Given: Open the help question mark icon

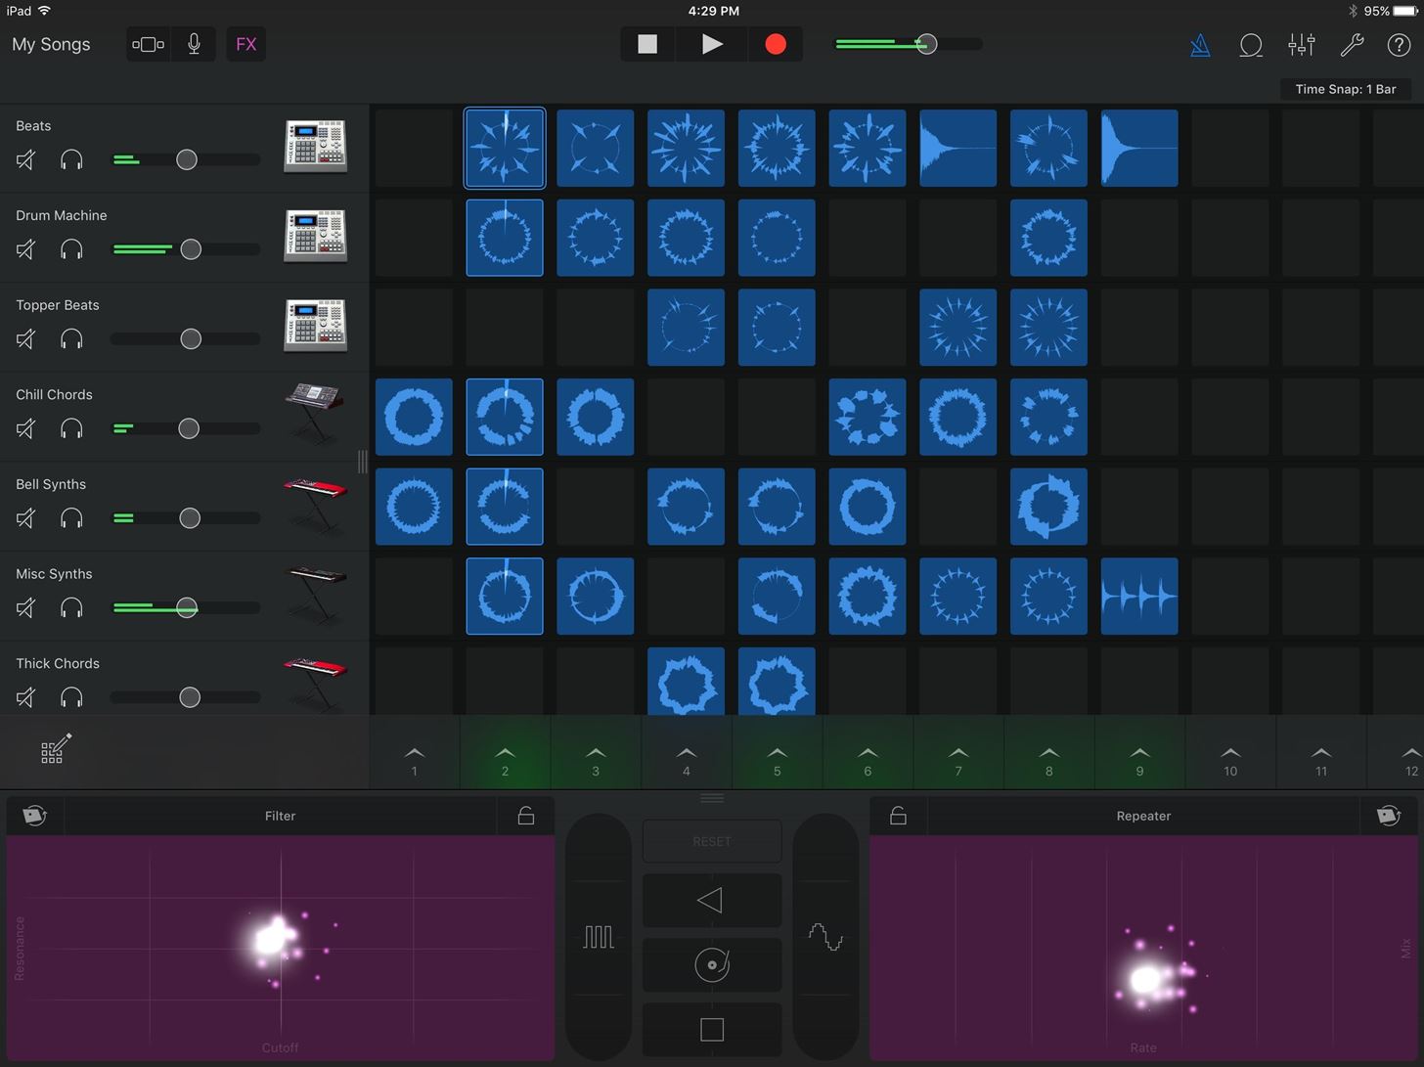Looking at the screenshot, I should [x=1399, y=45].
